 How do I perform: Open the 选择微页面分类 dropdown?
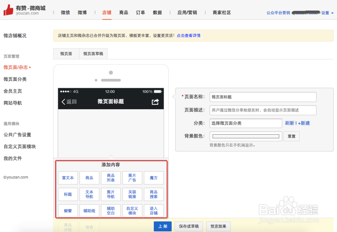246,123
